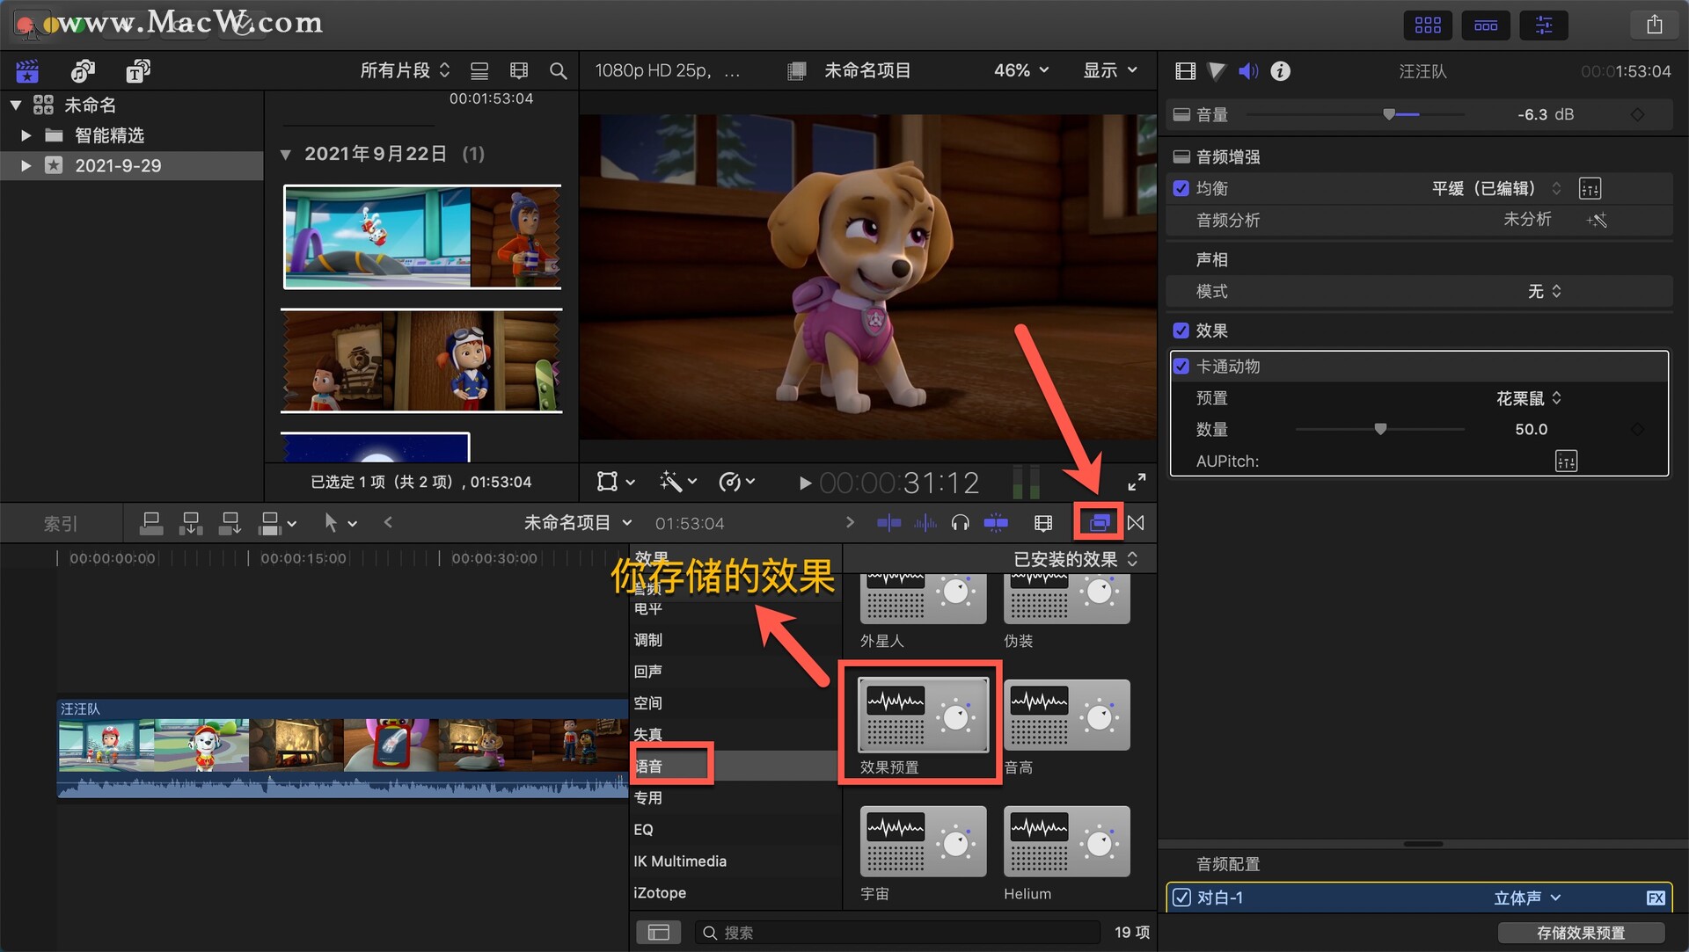Toggle the 对白-1 audio component checkbox
The width and height of the screenshot is (1689, 952).
pos(1182,897)
